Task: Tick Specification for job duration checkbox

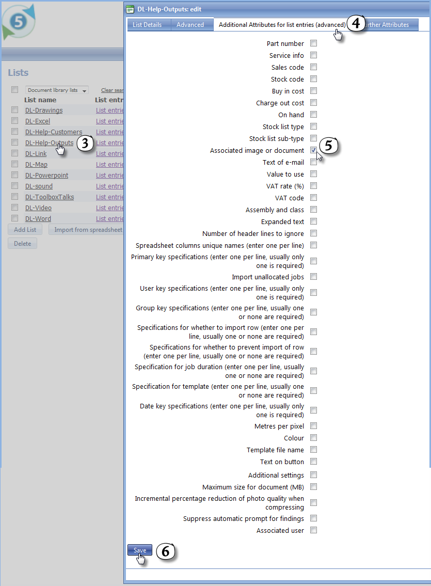Action: click(314, 371)
